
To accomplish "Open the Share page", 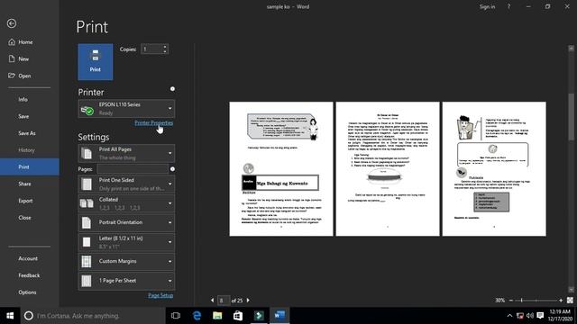I will 30,184.
